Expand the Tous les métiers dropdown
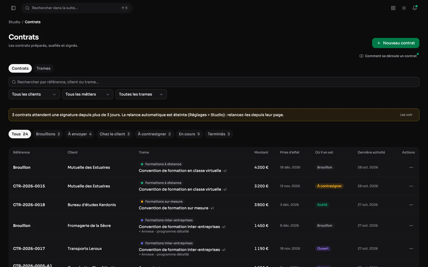Screen dimensions: 428x267 click(88, 94)
